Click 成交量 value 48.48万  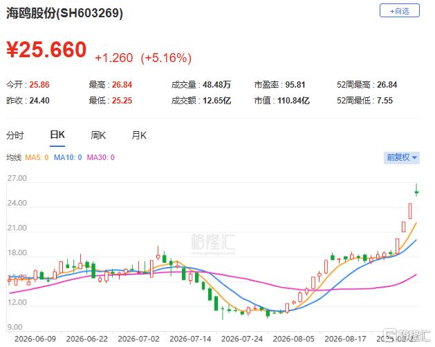pos(216,85)
